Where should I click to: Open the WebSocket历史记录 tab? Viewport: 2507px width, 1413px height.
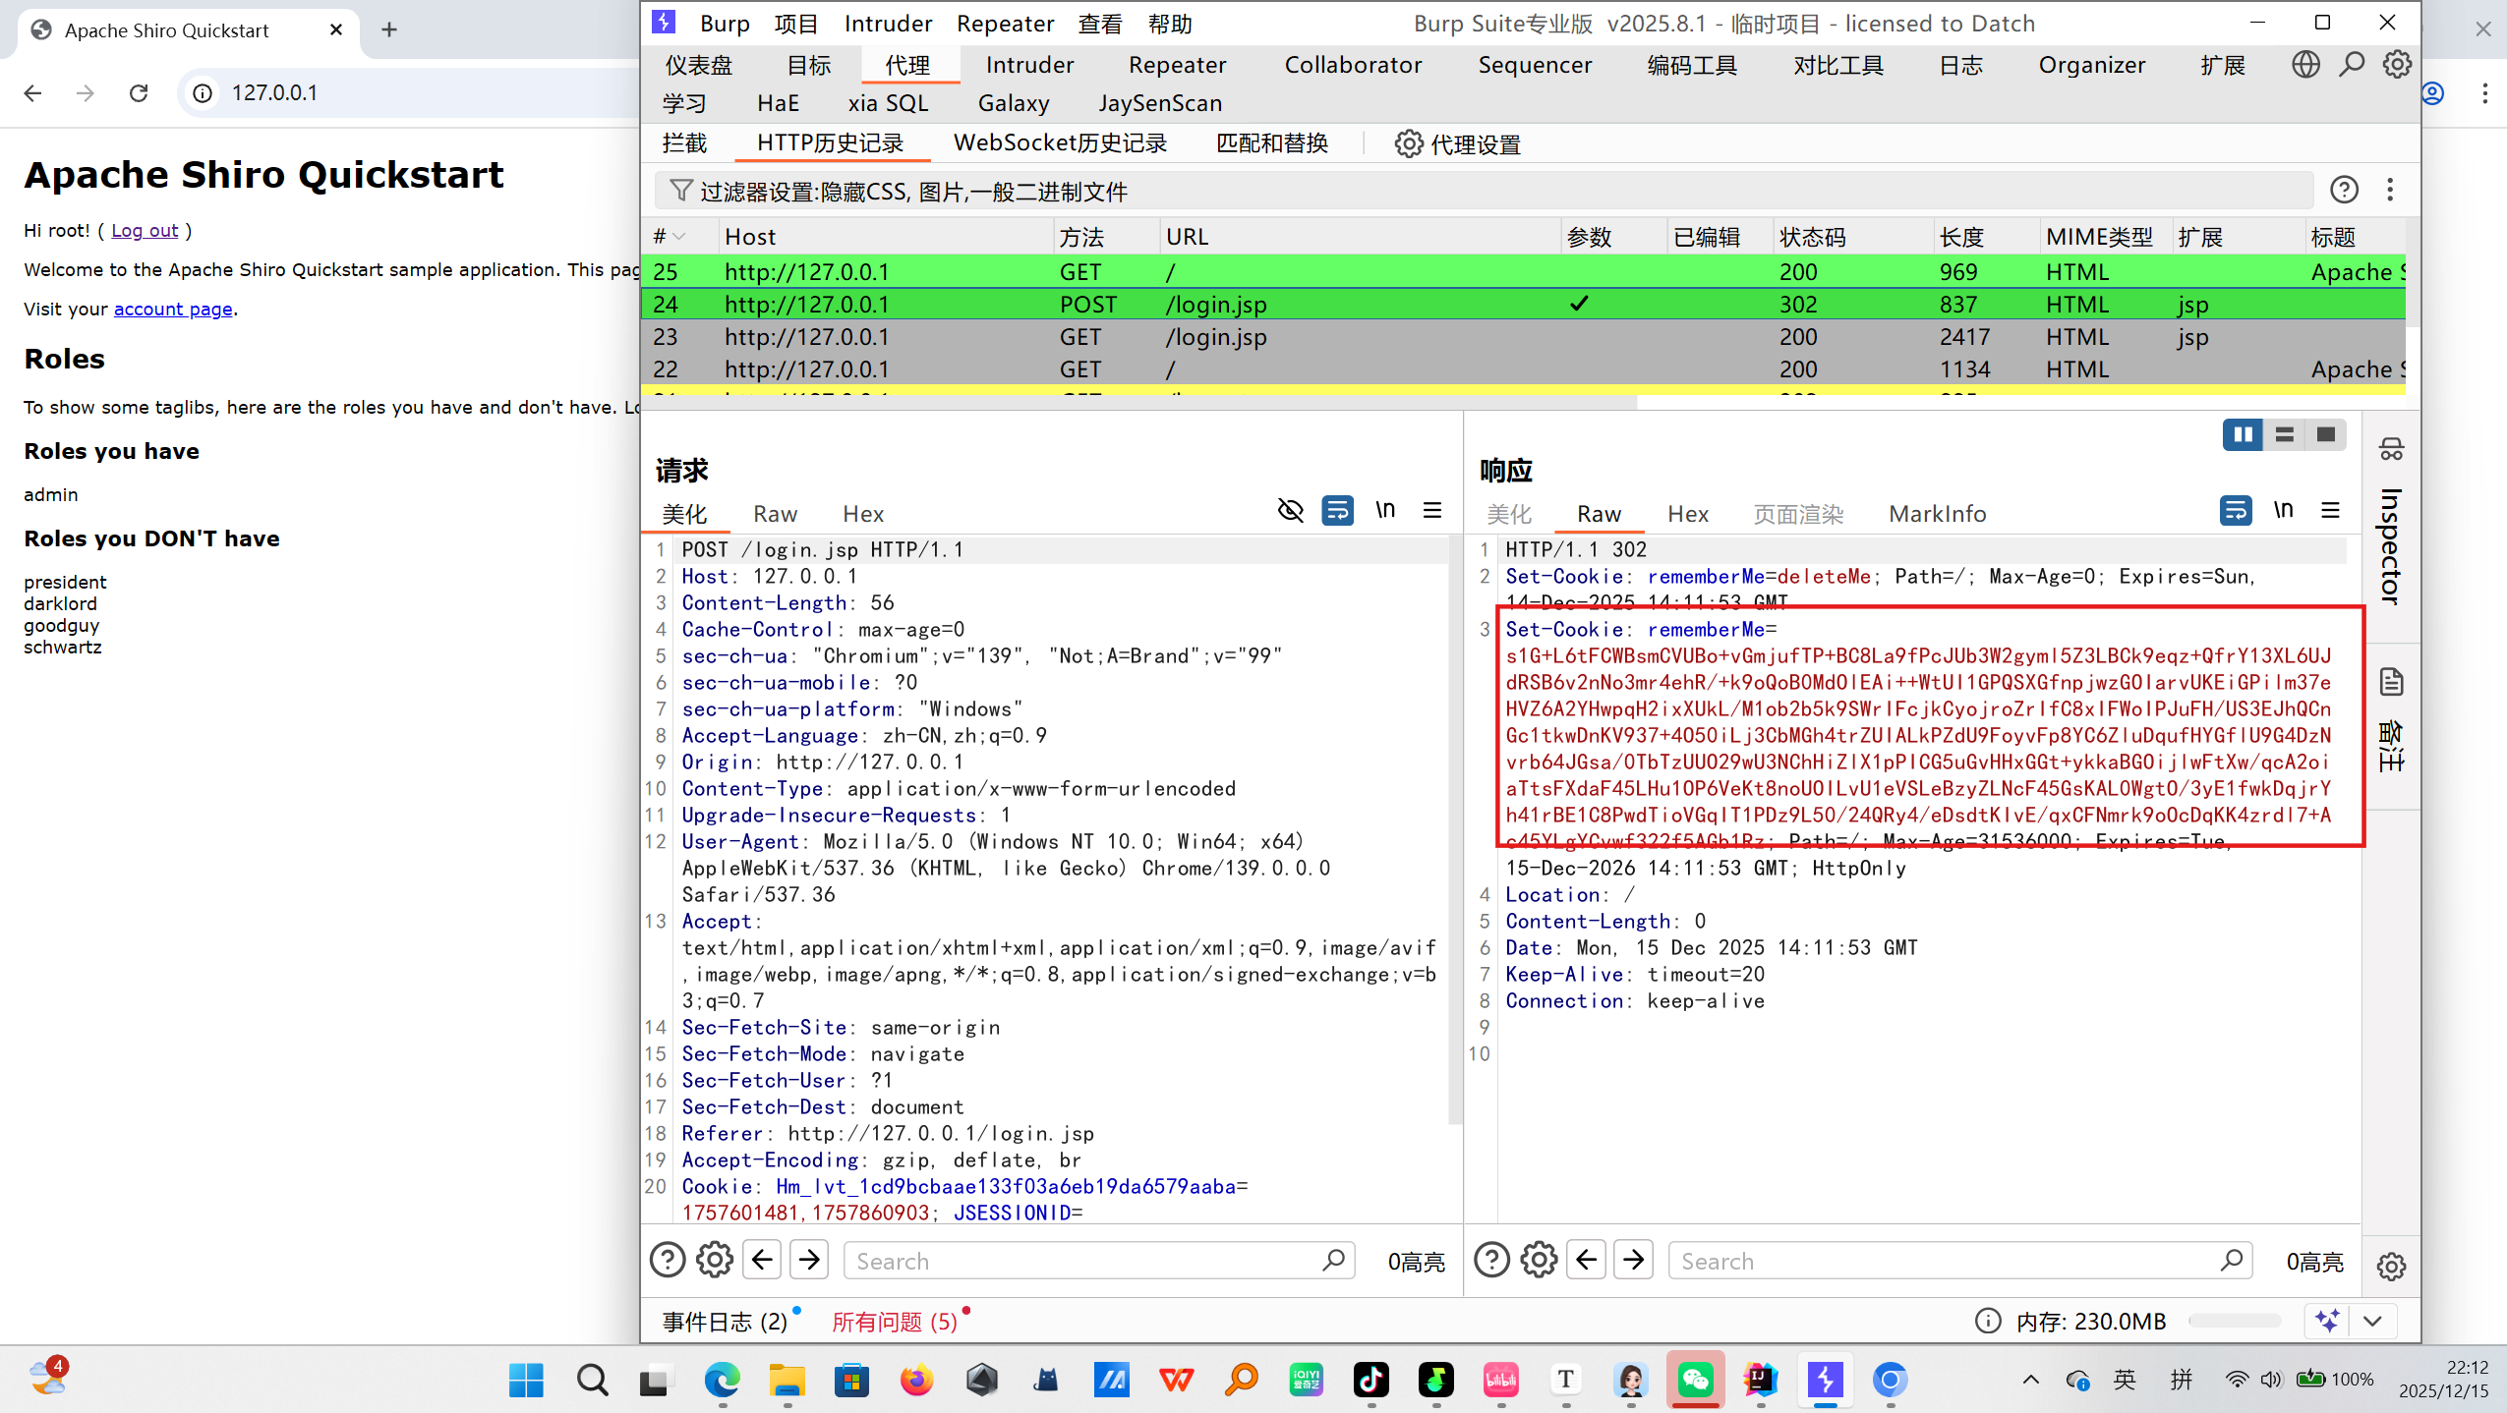click(1060, 143)
